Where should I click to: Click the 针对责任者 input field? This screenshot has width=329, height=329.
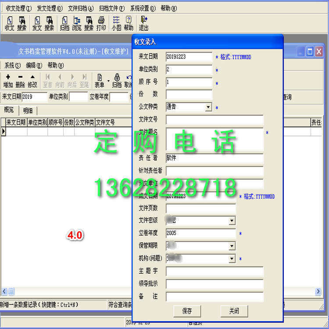point(215,171)
